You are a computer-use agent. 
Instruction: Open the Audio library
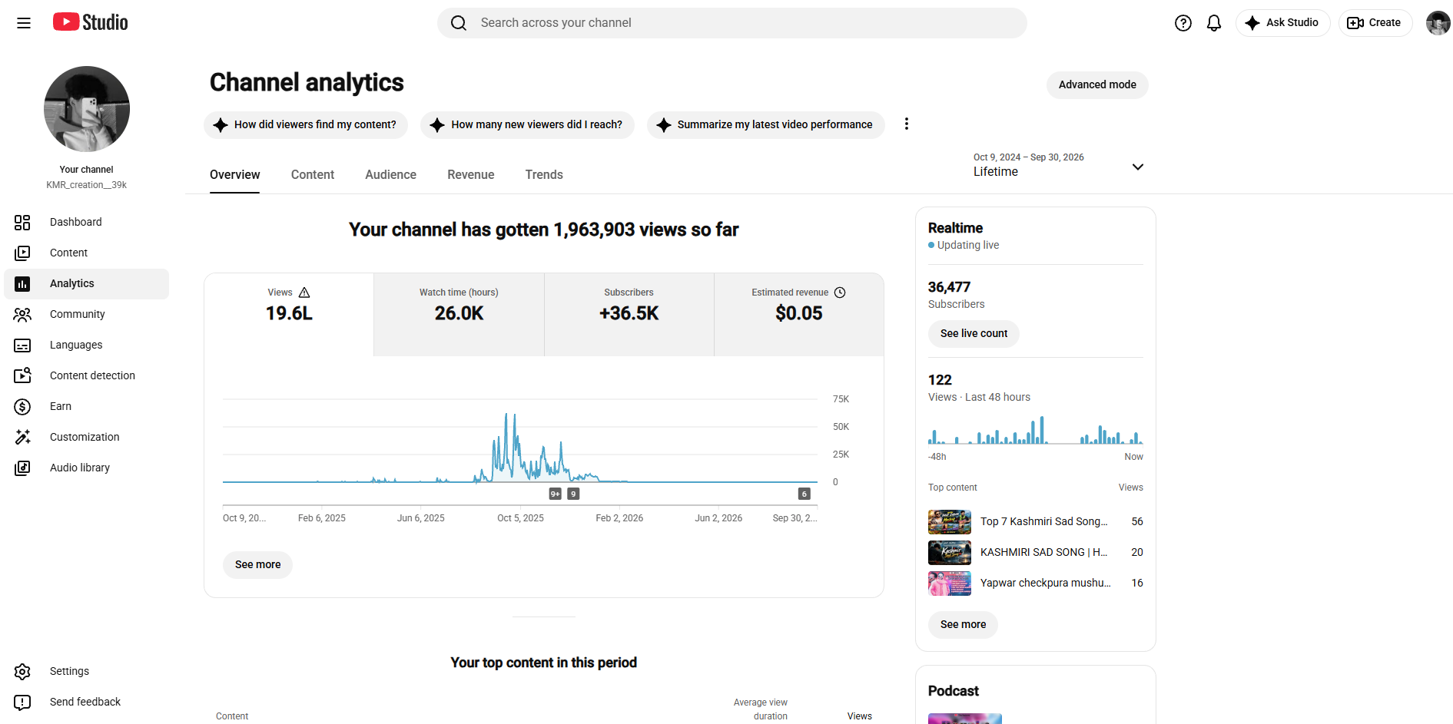(86, 468)
